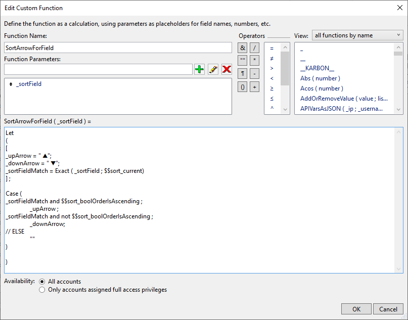This screenshot has height=320, width=408.
Task: Select Only accounts assigned full access privileges
Action: tap(42, 290)
